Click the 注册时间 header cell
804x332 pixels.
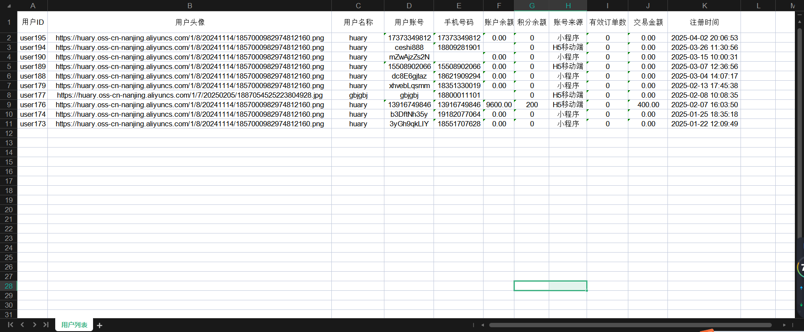(704, 22)
